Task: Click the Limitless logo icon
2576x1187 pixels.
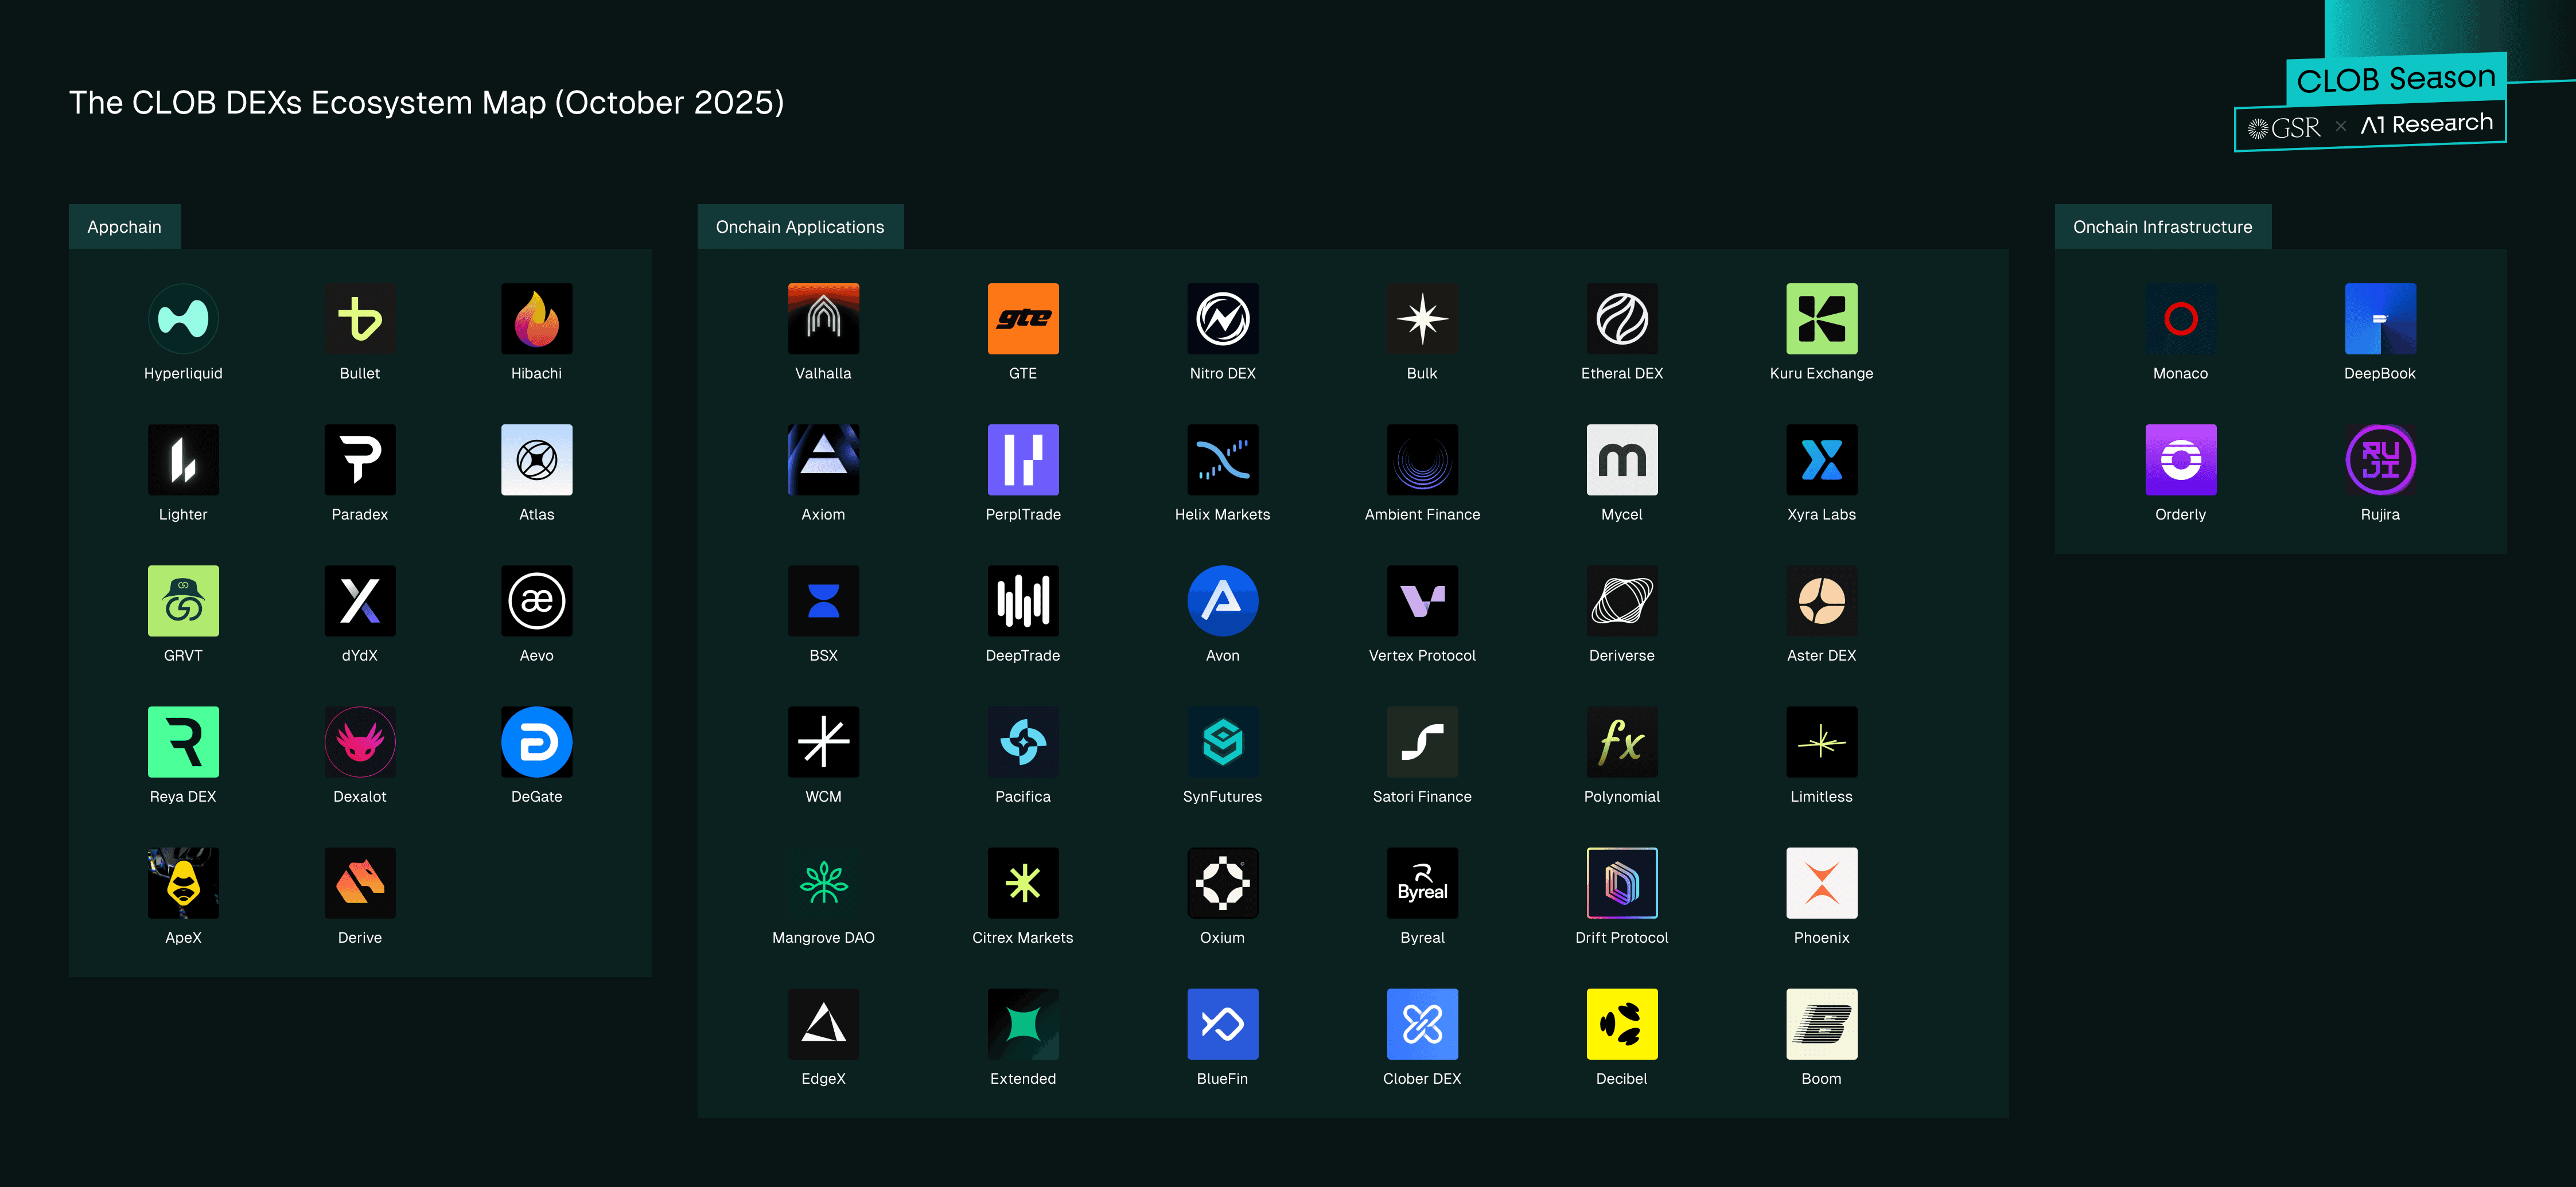Action: pos(1821,741)
